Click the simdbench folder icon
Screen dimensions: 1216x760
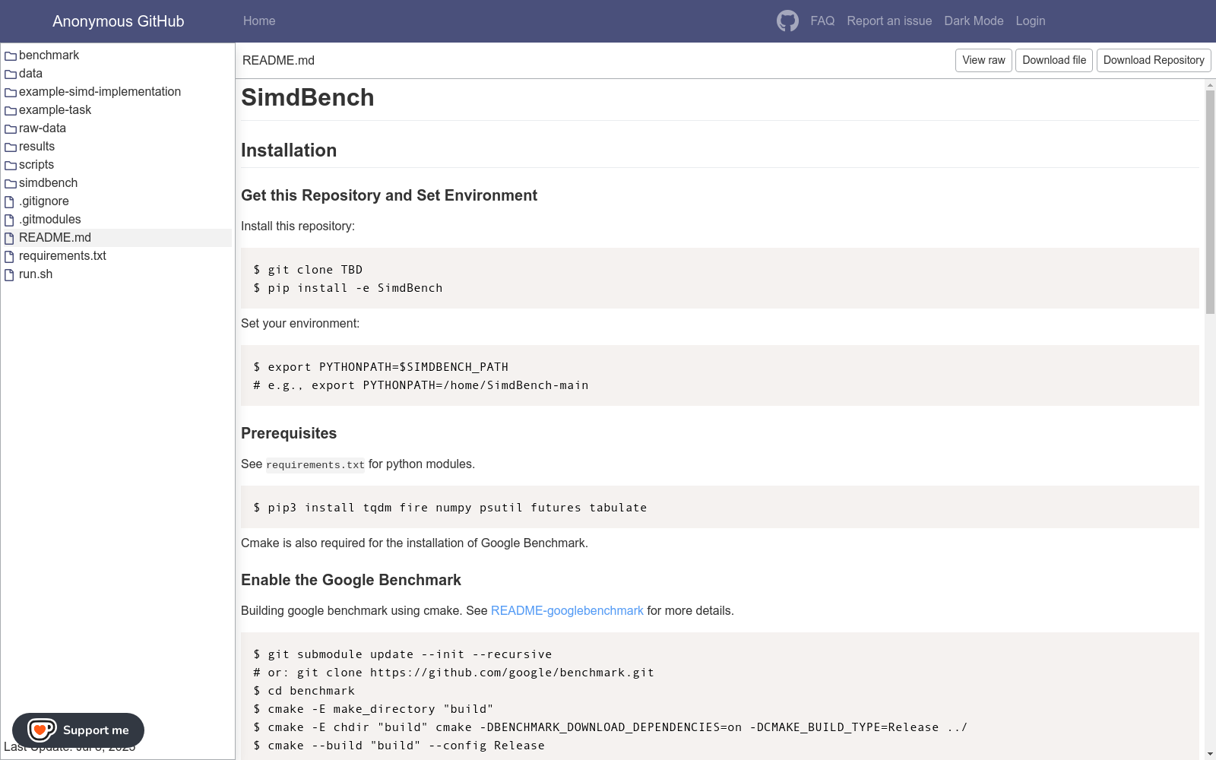[11, 184]
